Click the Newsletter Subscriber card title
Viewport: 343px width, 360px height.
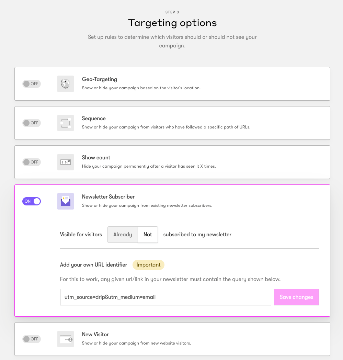tap(108, 196)
